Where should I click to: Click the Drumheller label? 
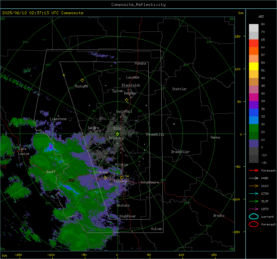point(180,152)
